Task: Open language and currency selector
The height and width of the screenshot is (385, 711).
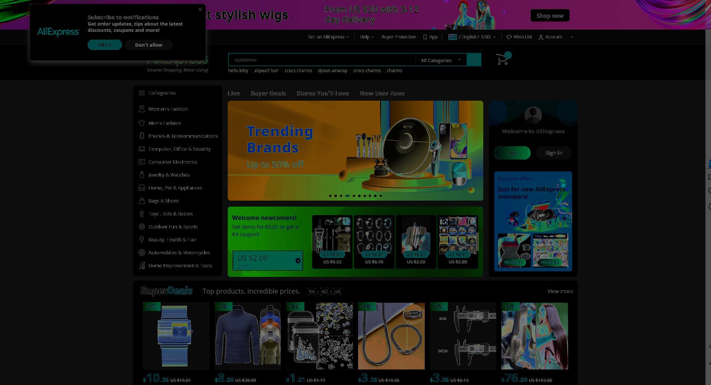Action: [x=472, y=37]
